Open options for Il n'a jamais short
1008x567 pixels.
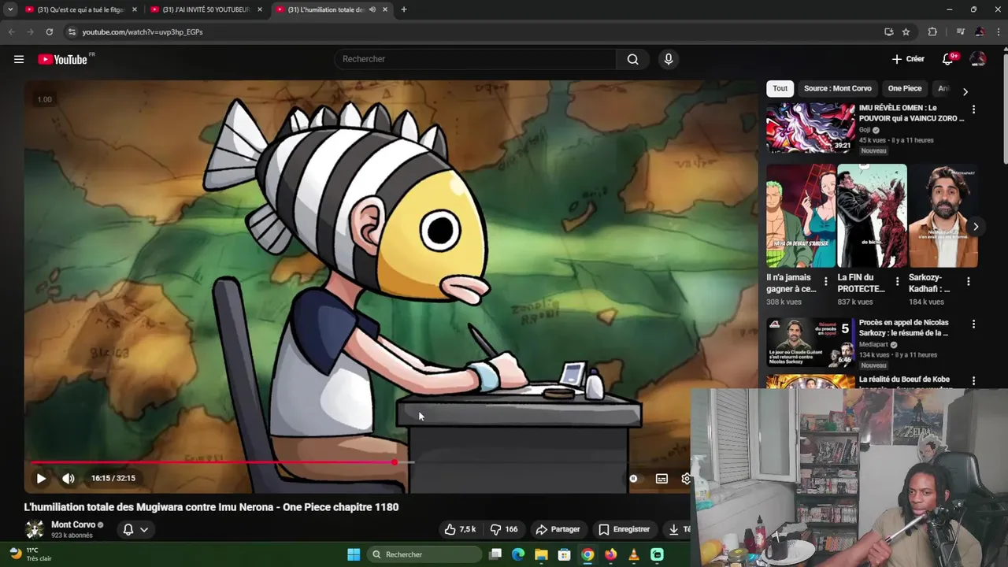pyautogui.click(x=825, y=281)
